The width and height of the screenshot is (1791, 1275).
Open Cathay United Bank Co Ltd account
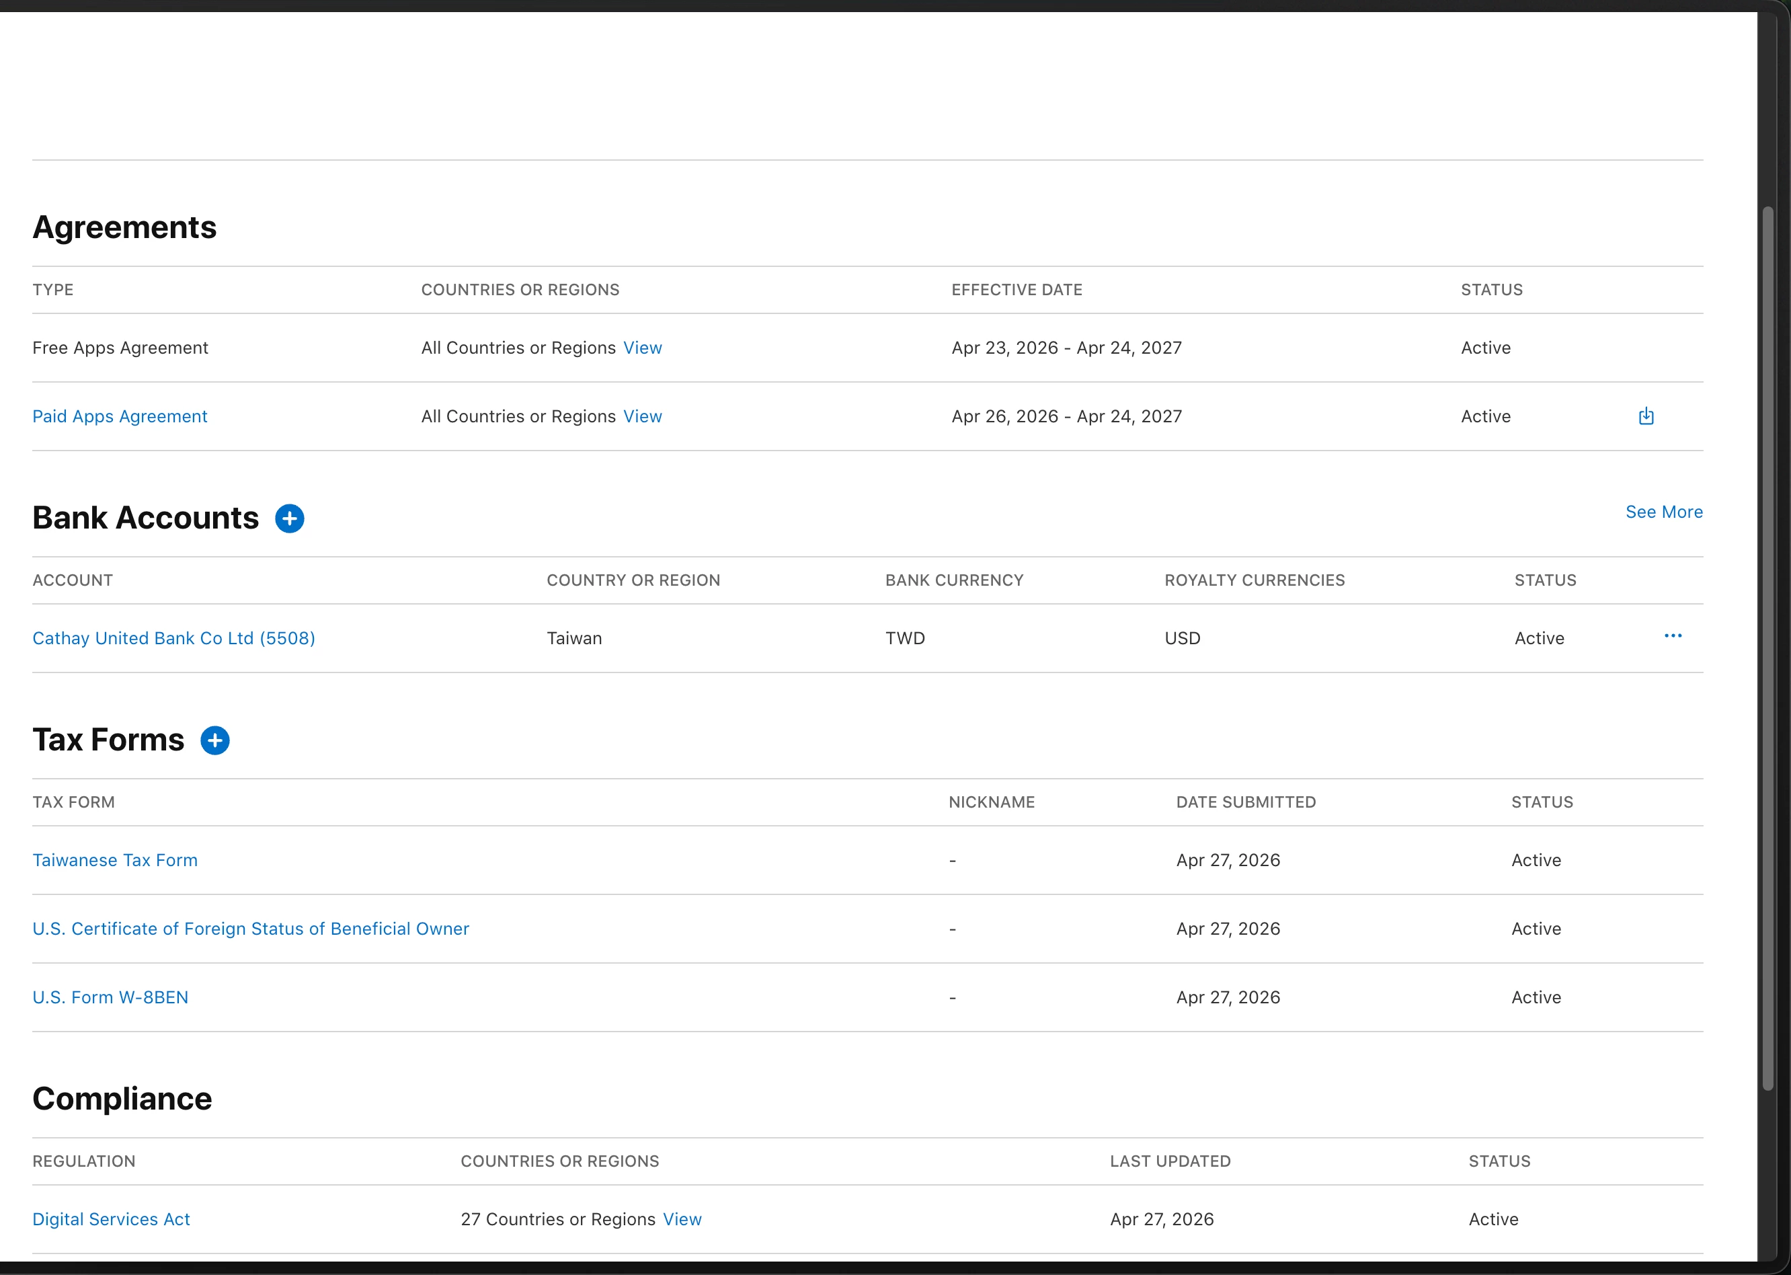173,638
